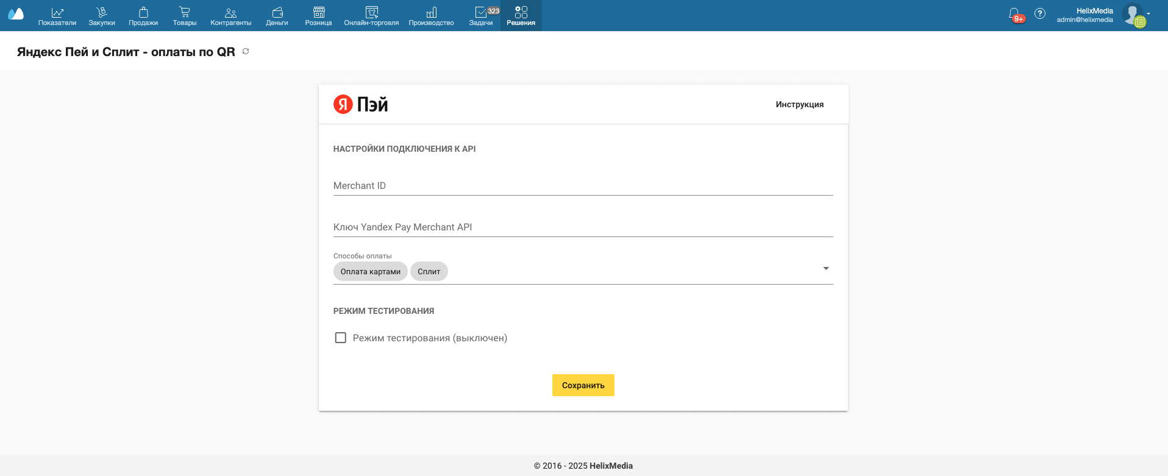Open the Розница section
The width and height of the screenshot is (1168, 476).
pos(319,16)
